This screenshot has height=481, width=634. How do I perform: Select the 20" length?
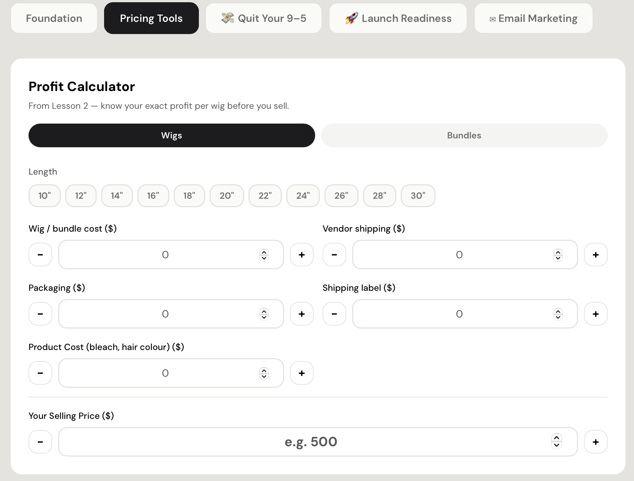pyautogui.click(x=227, y=196)
